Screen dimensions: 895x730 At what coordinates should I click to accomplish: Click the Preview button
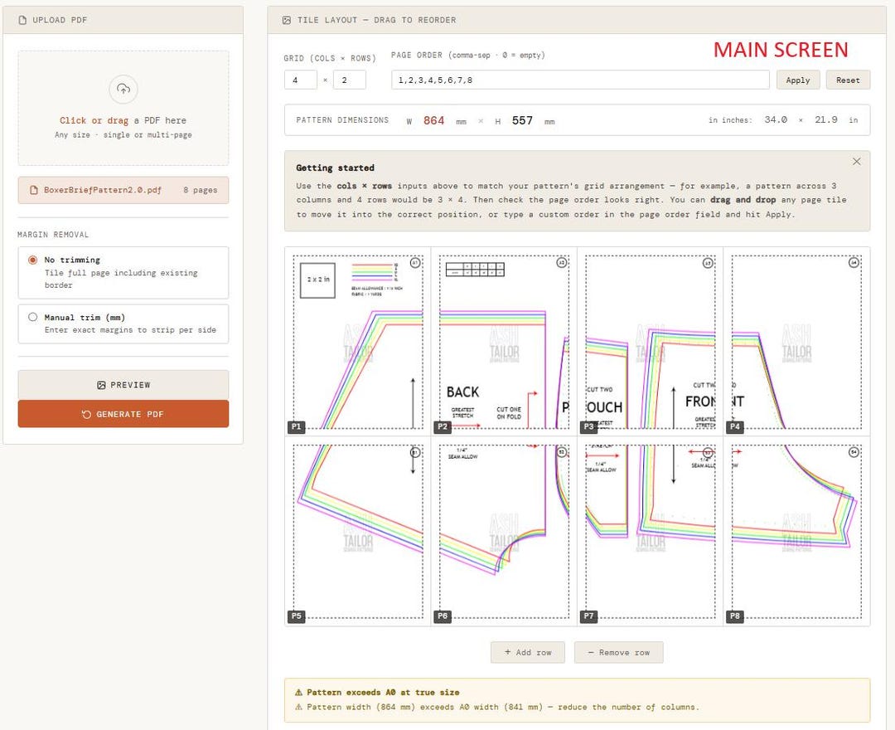tap(123, 385)
